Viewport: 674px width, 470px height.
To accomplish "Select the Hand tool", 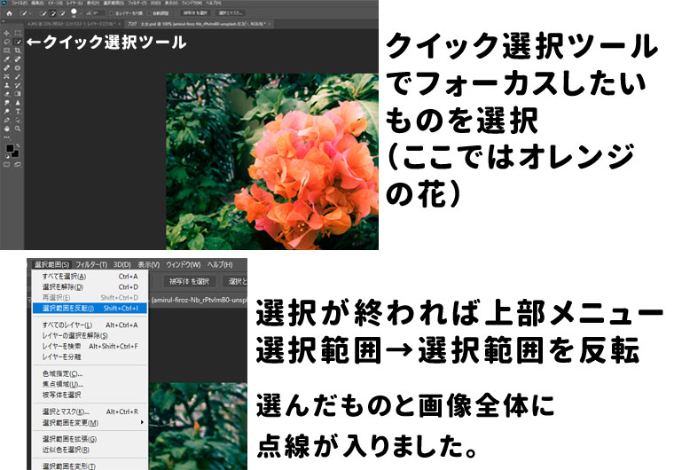I will tap(7, 129).
